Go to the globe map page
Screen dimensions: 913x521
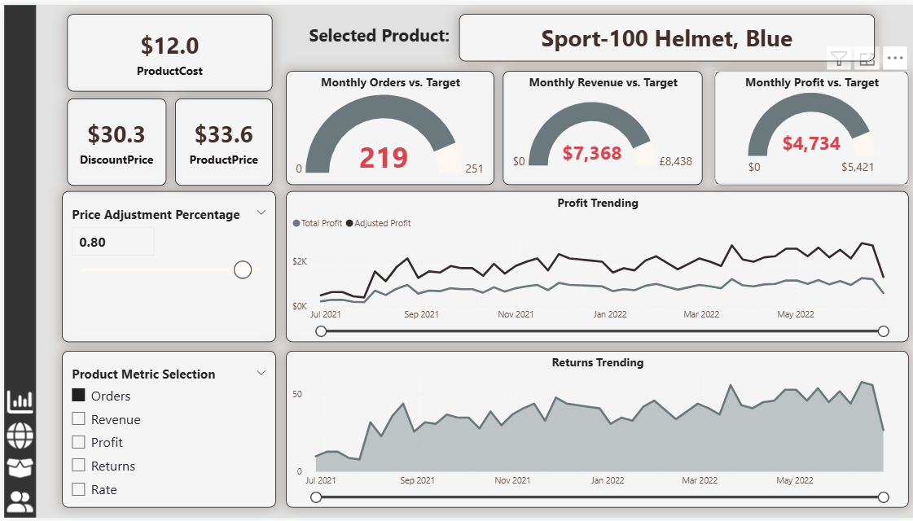tap(20, 436)
